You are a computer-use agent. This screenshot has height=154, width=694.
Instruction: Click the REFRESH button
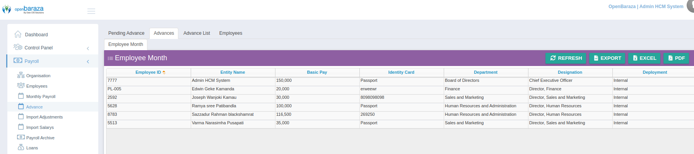pos(566,58)
